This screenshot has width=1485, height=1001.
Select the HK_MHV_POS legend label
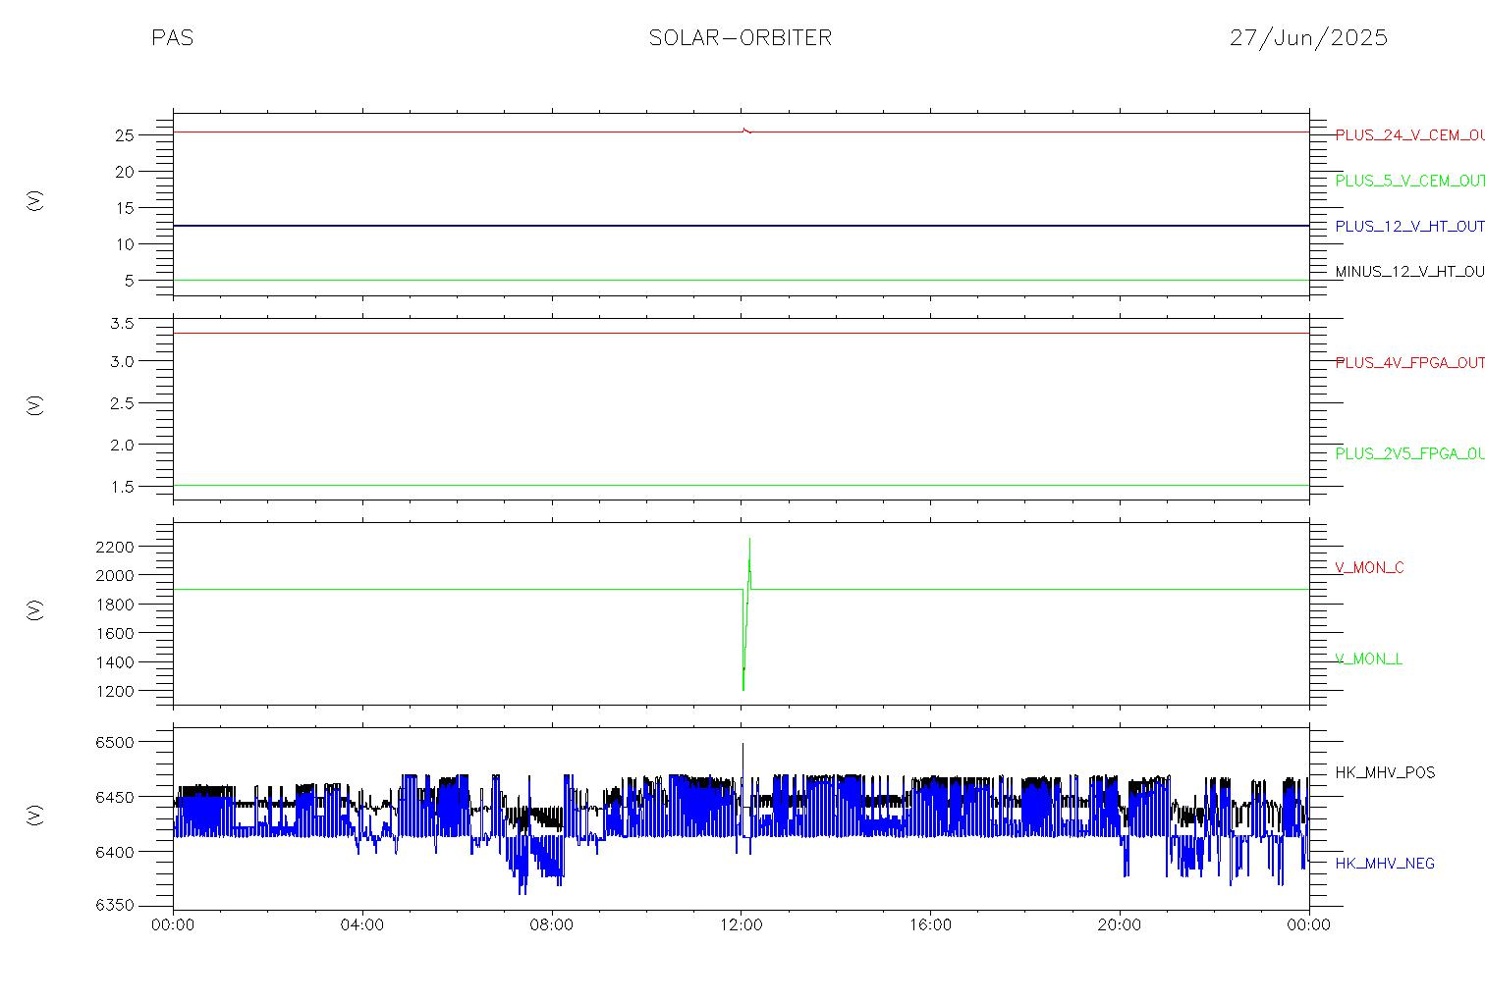(x=1385, y=773)
